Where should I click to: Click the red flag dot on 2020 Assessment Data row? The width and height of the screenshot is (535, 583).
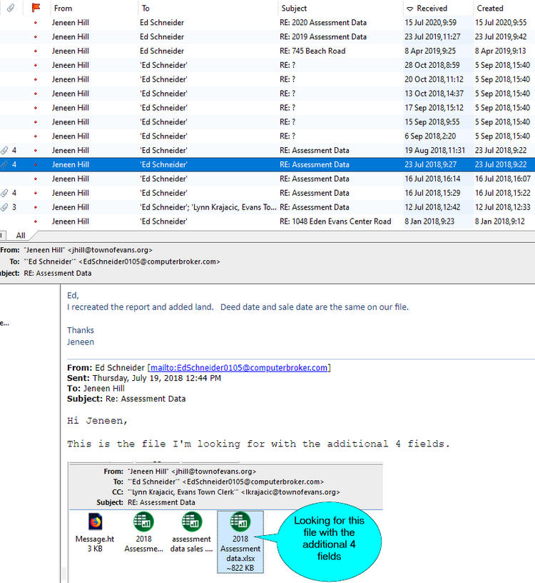click(36, 23)
